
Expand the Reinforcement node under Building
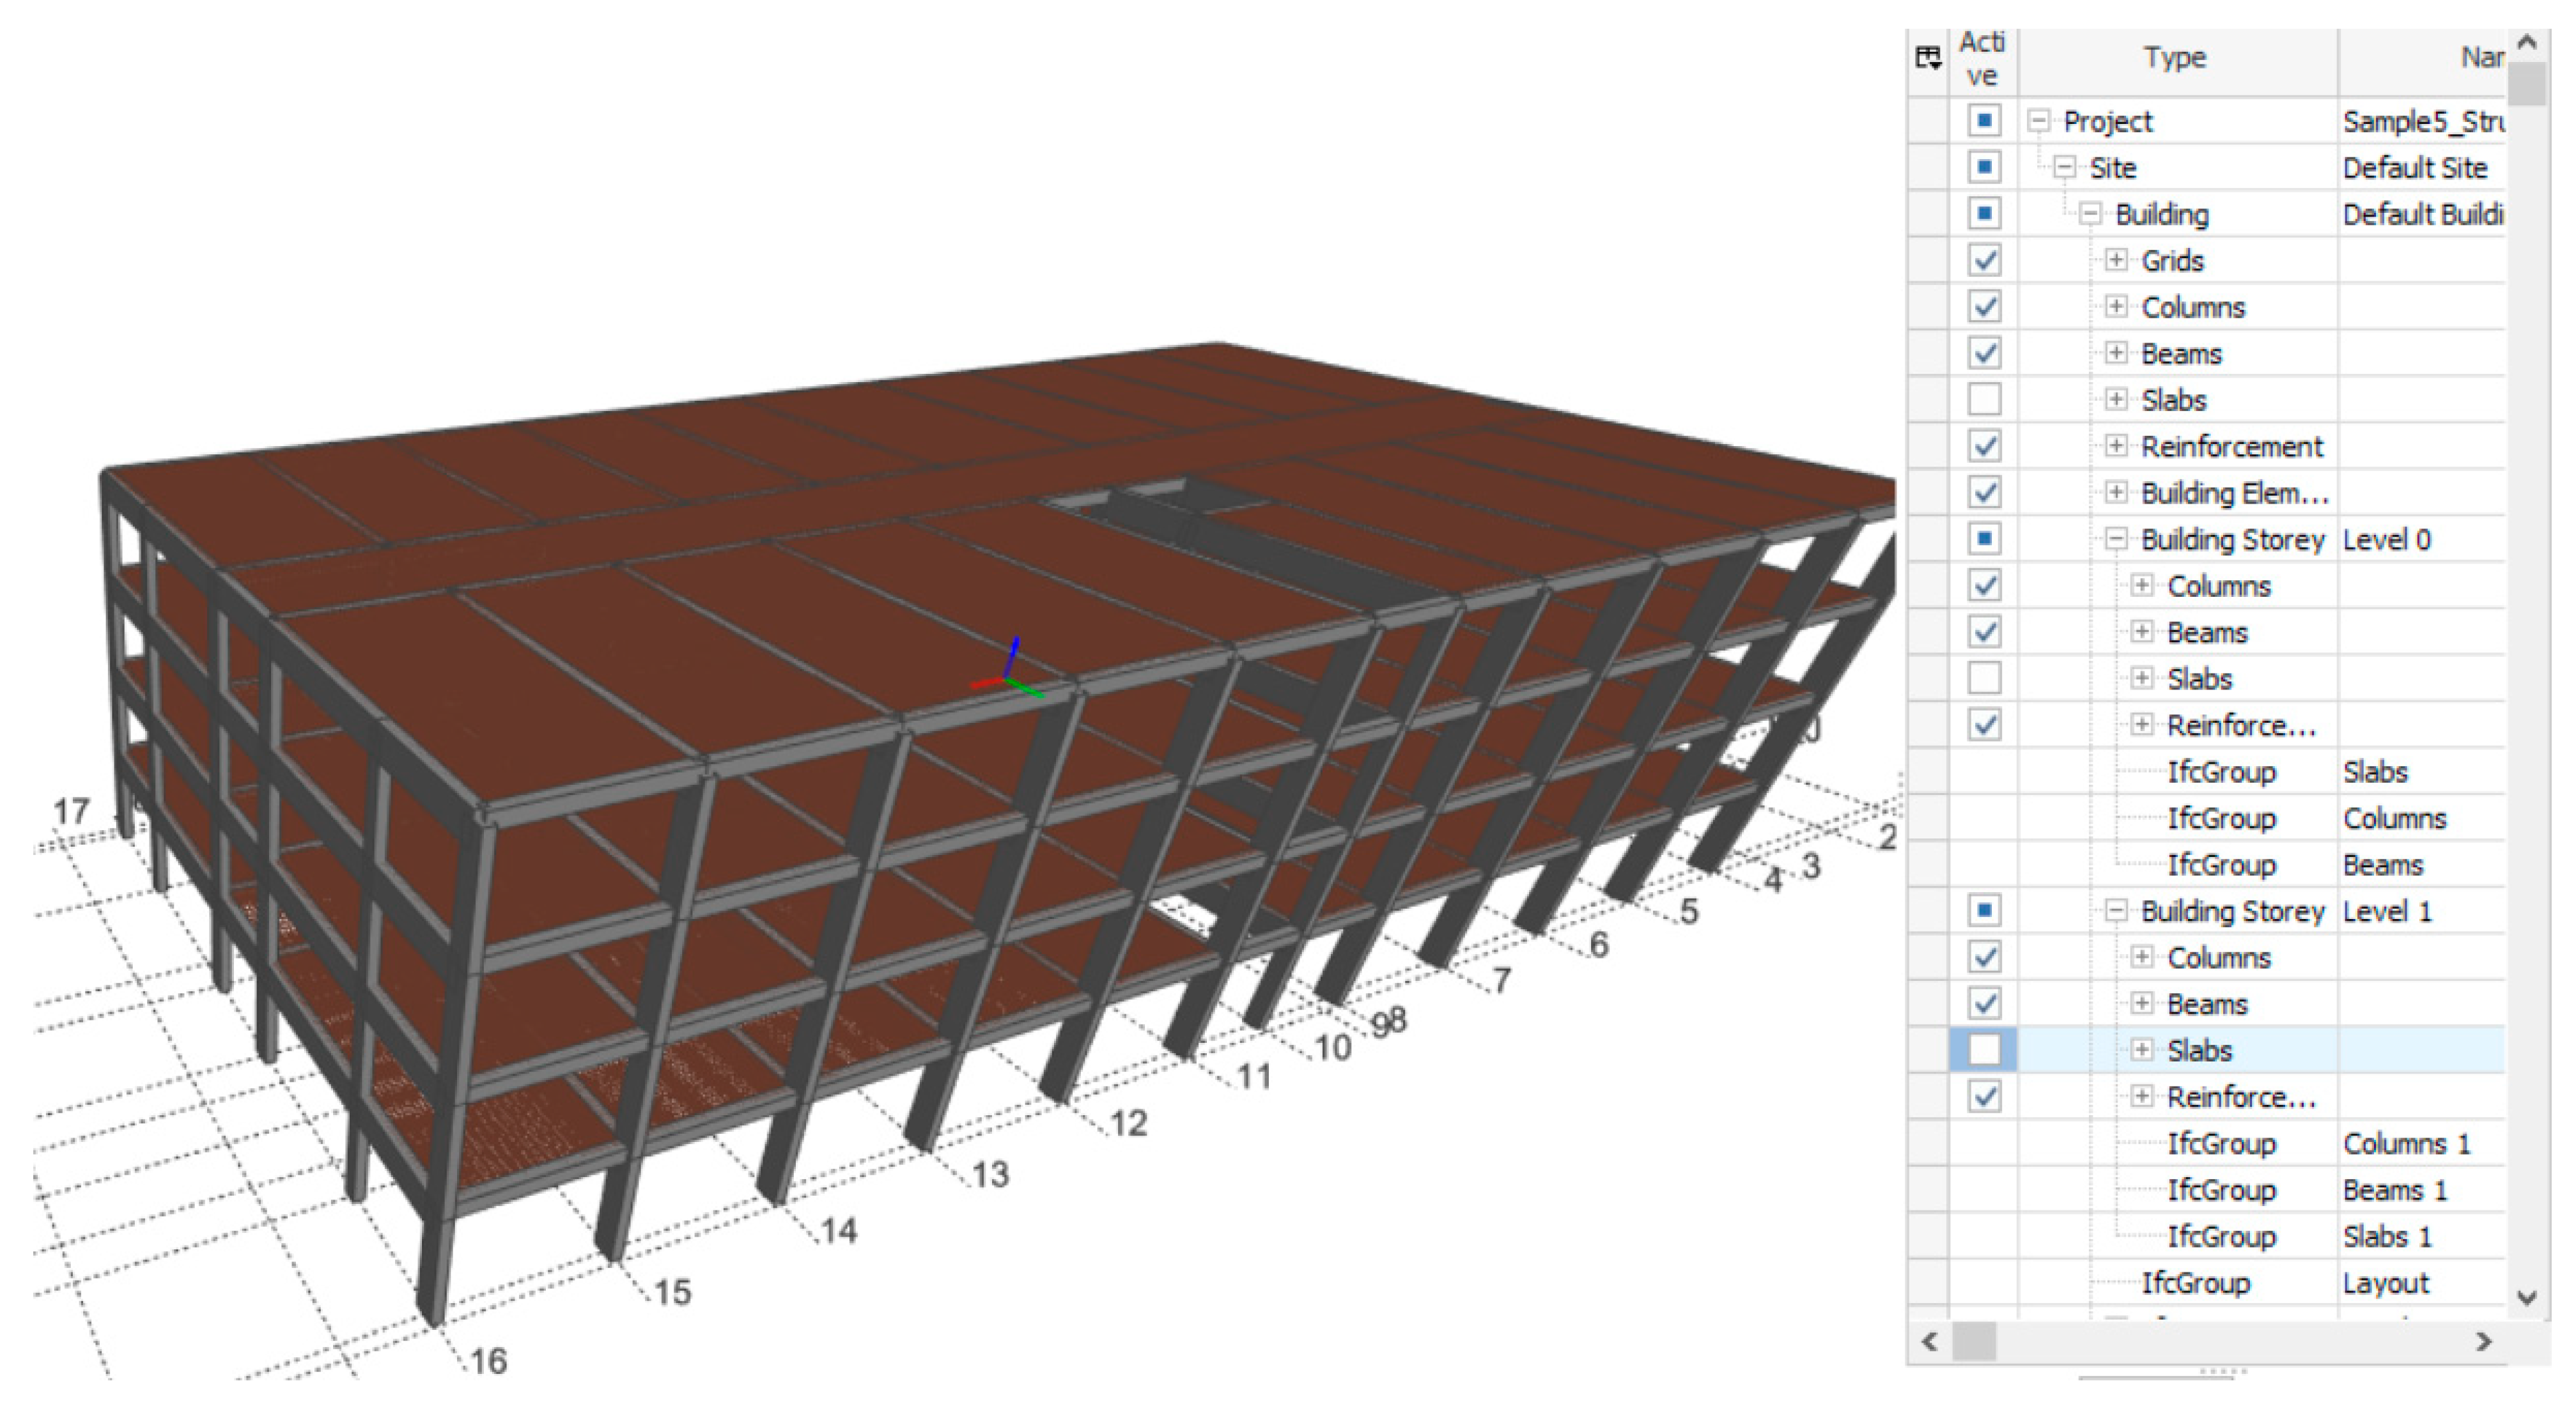pyautogui.click(x=2116, y=446)
